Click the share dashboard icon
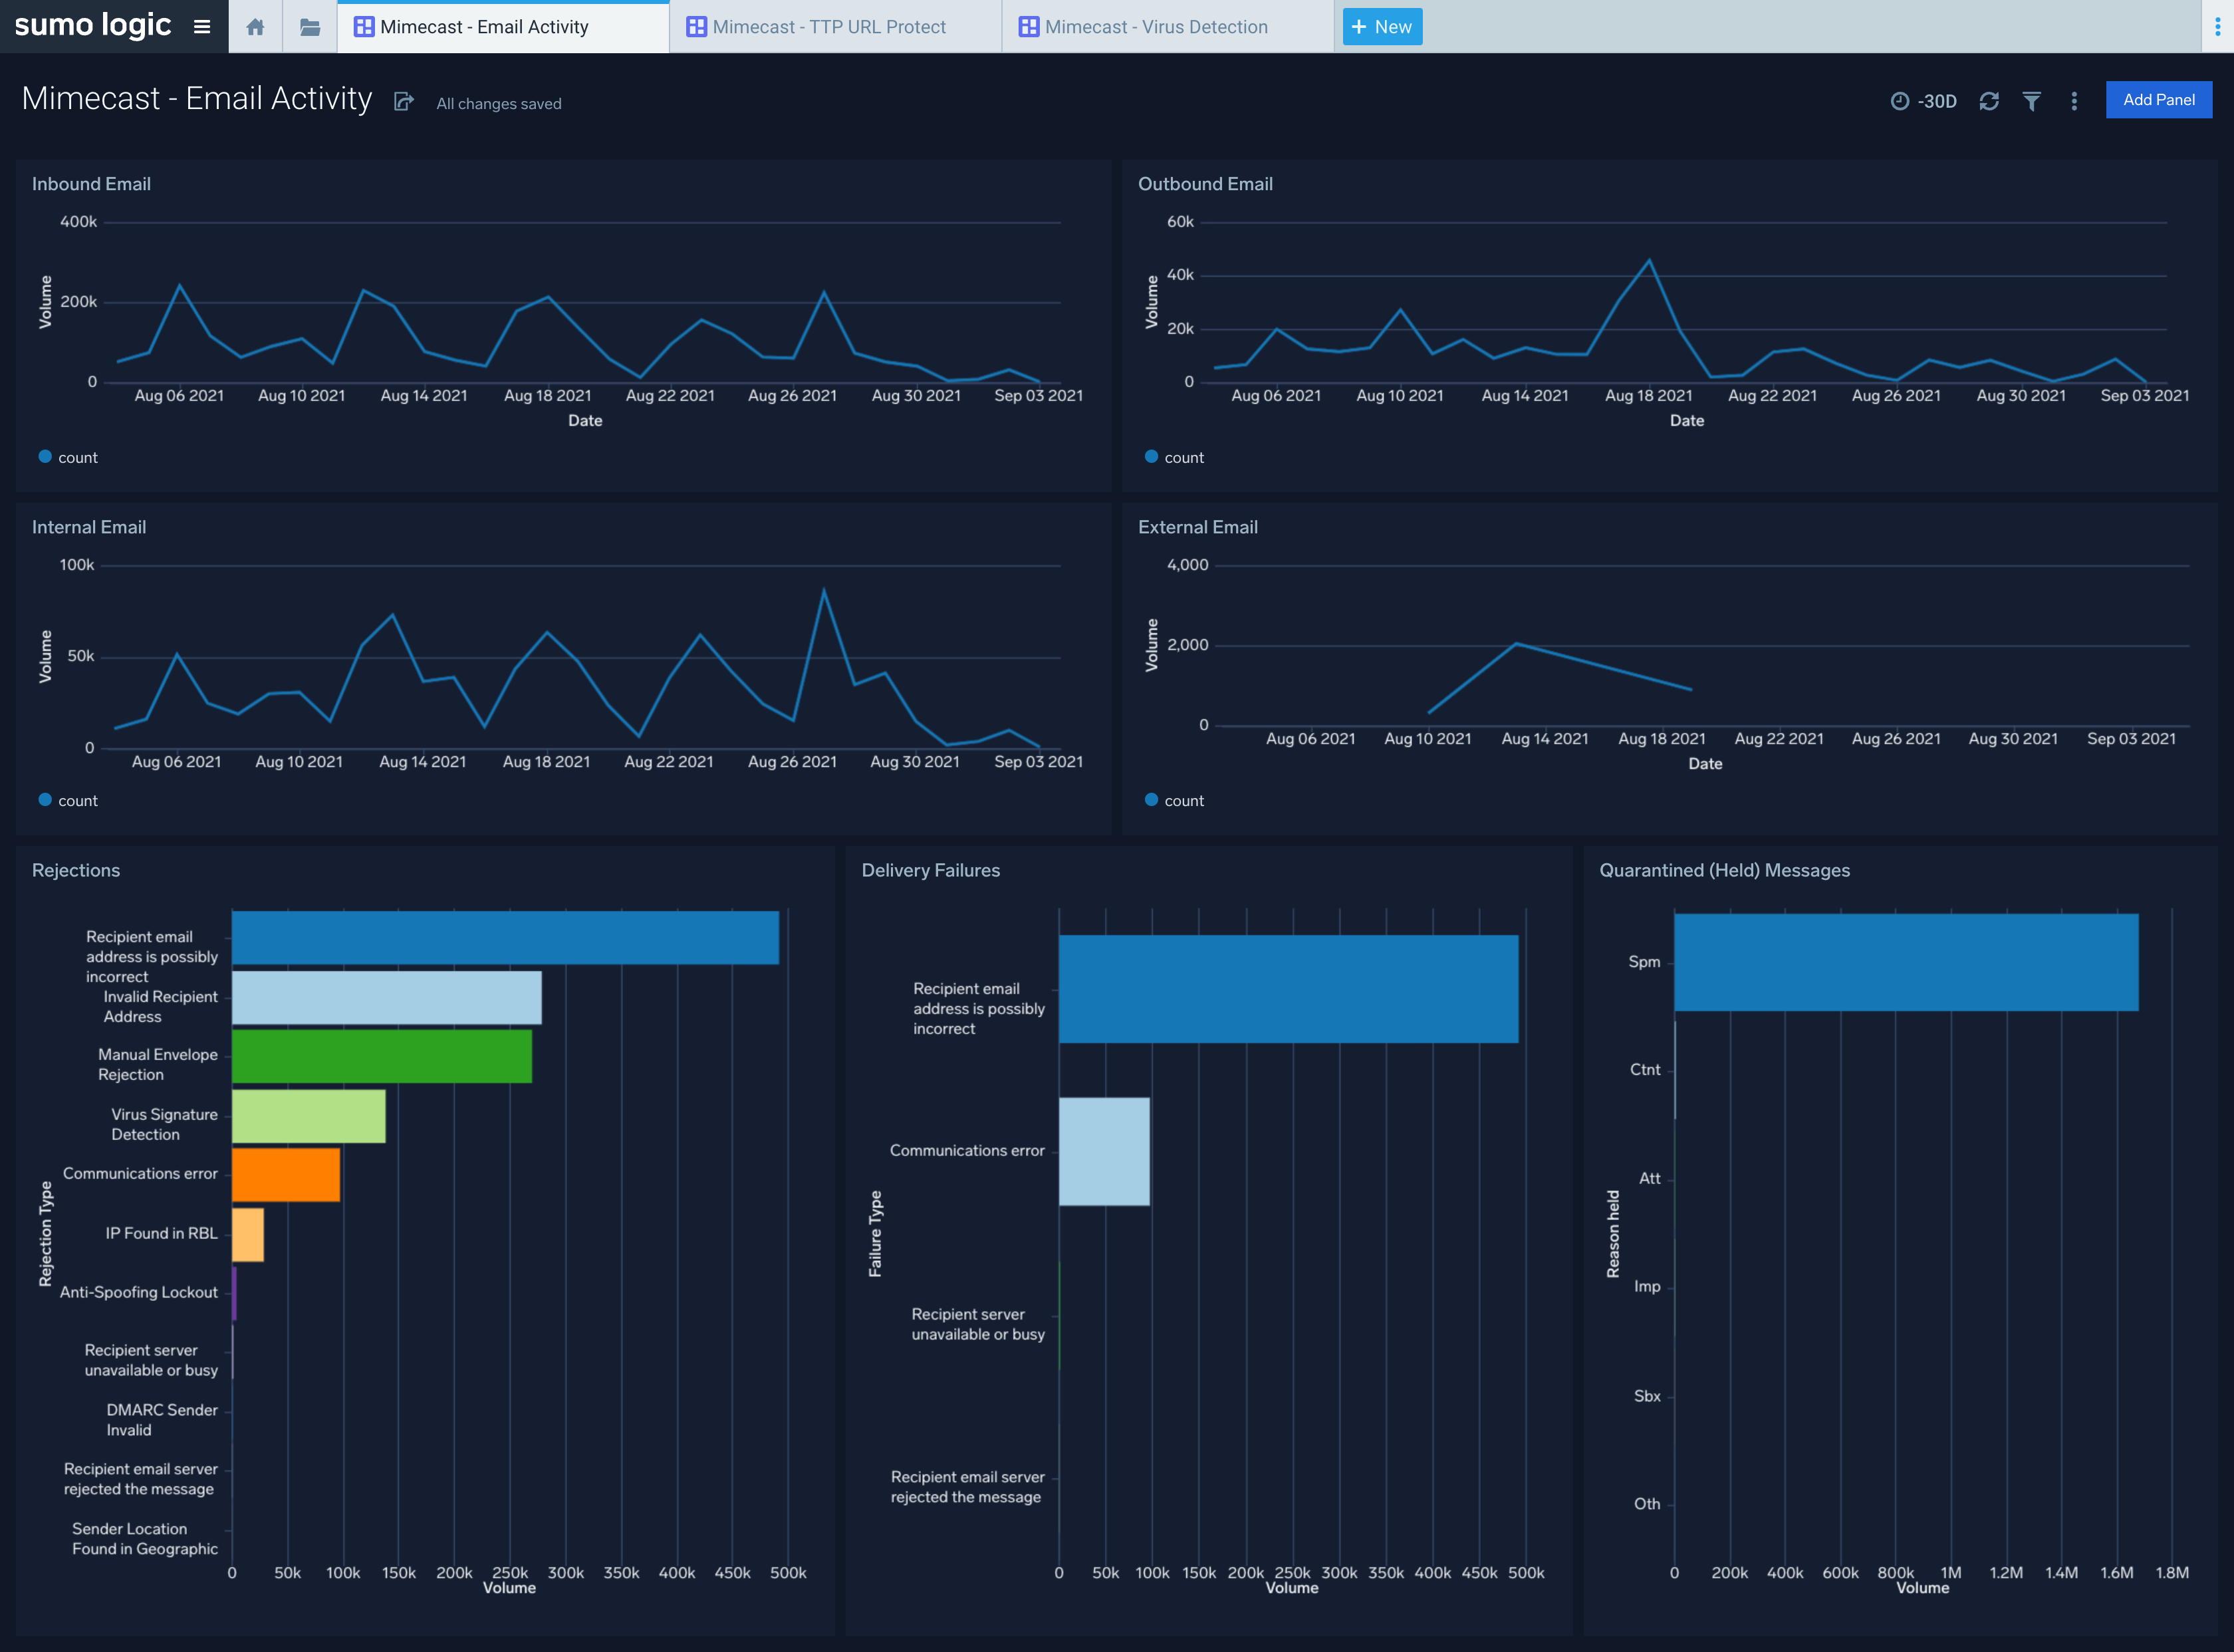2234x1652 pixels. tap(404, 102)
